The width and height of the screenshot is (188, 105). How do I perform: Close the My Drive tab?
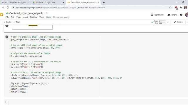click(x=63, y=2)
